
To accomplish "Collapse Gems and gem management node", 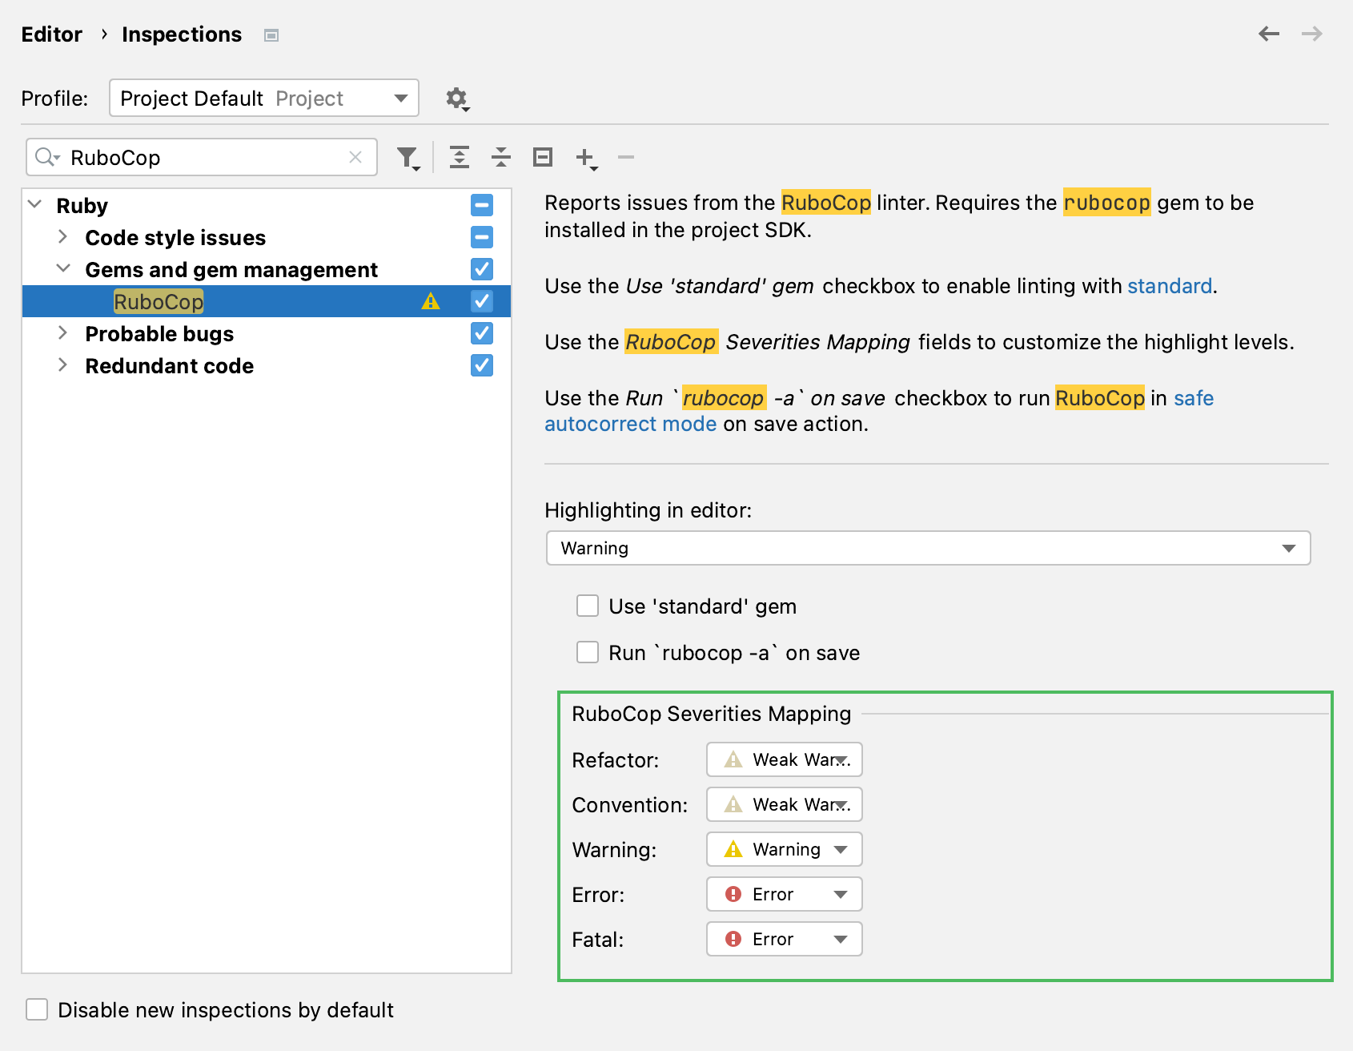I will pyautogui.click(x=62, y=268).
